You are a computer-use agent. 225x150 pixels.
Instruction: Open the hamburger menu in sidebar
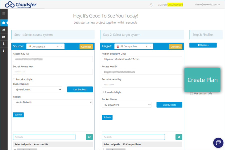coord(4,14)
